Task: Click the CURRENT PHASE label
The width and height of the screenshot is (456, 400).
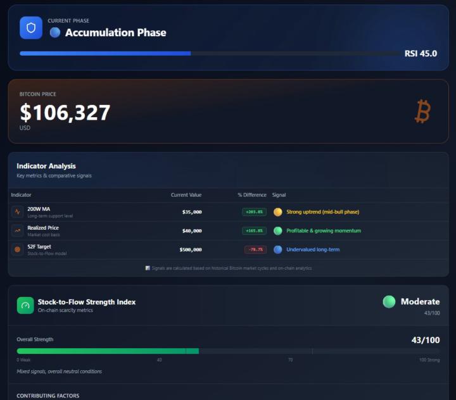Action: (x=68, y=21)
